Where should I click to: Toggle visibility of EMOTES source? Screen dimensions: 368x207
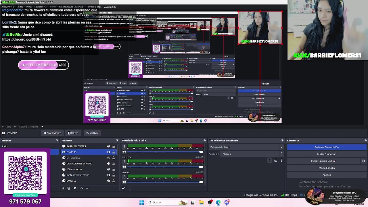(109, 181)
